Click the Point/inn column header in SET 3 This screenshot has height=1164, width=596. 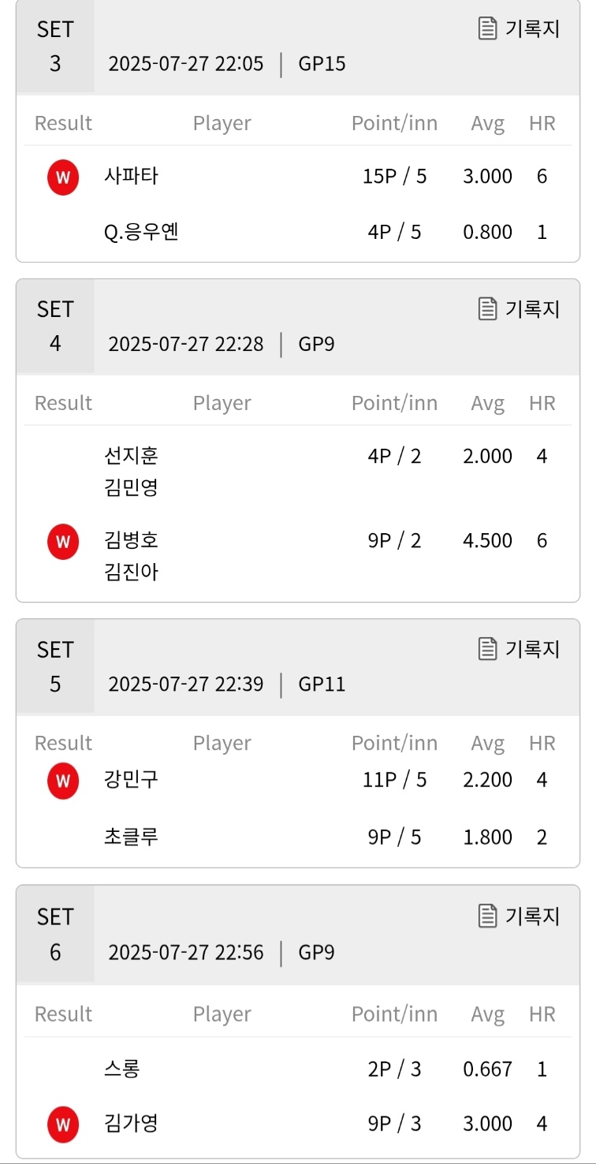click(x=394, y=123)
